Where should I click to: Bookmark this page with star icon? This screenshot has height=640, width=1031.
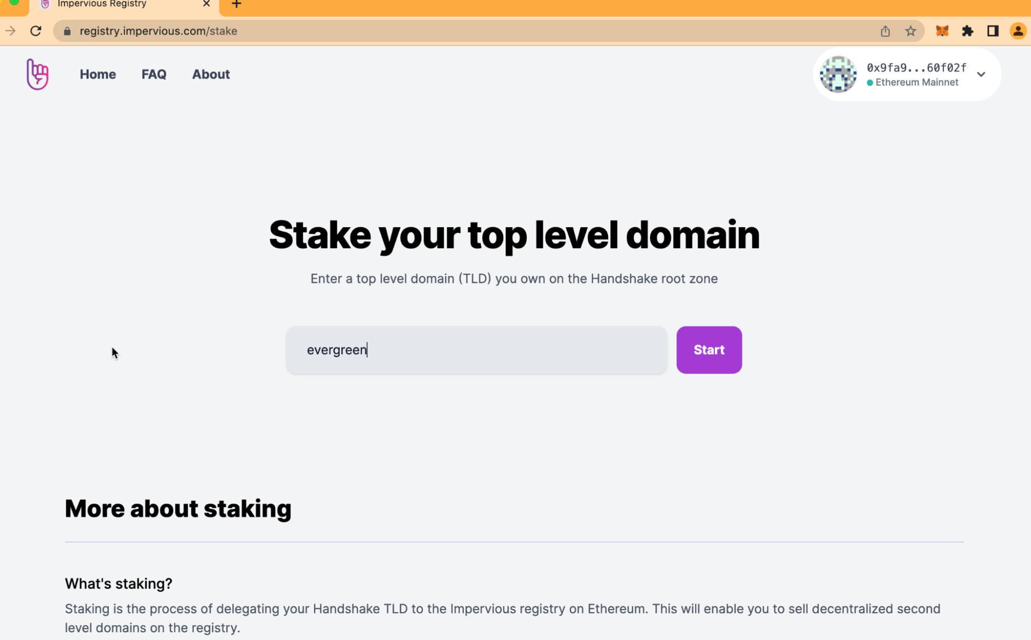[910, 31]
